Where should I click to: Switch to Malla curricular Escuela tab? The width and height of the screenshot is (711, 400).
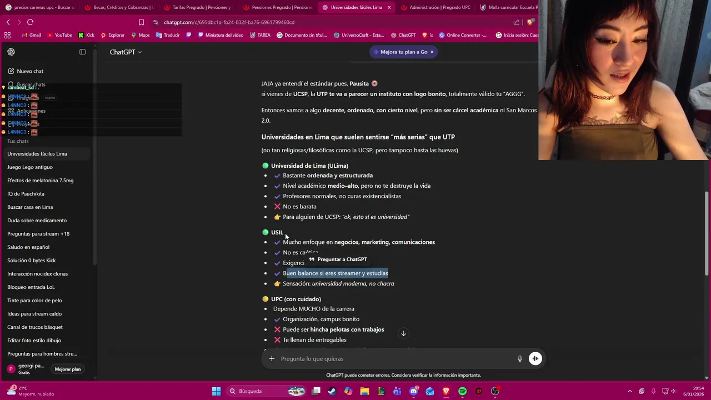tap(508, 7)
